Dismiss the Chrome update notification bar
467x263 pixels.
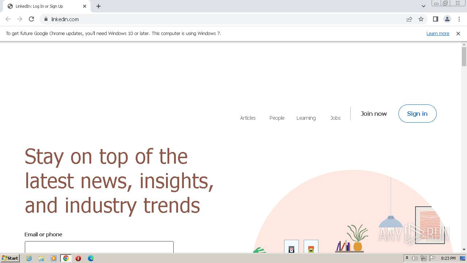[x=458, y=33]
